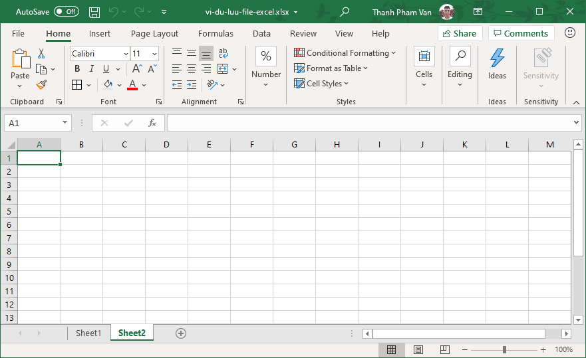Toggle Bold formatting
This screenshot has width=586, height=358.
77,68
